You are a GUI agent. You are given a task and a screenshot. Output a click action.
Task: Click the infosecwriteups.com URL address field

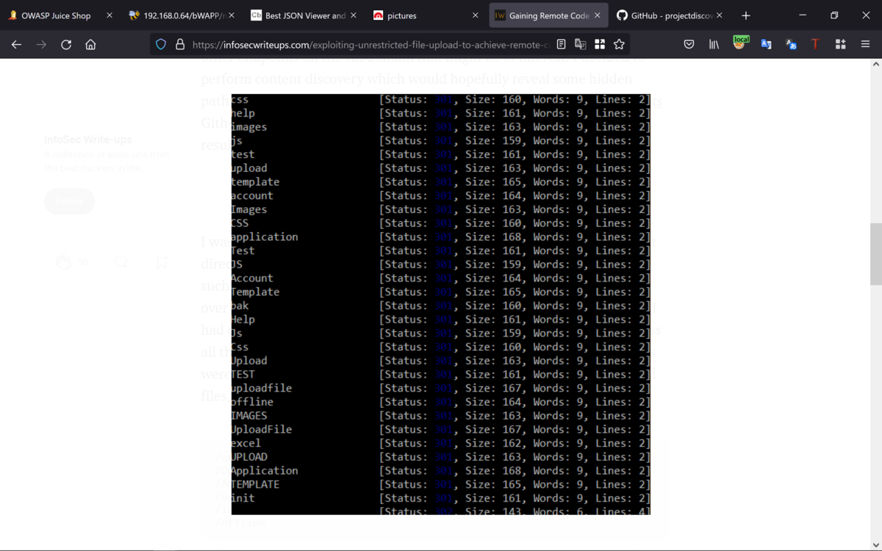tap(370, 45)
